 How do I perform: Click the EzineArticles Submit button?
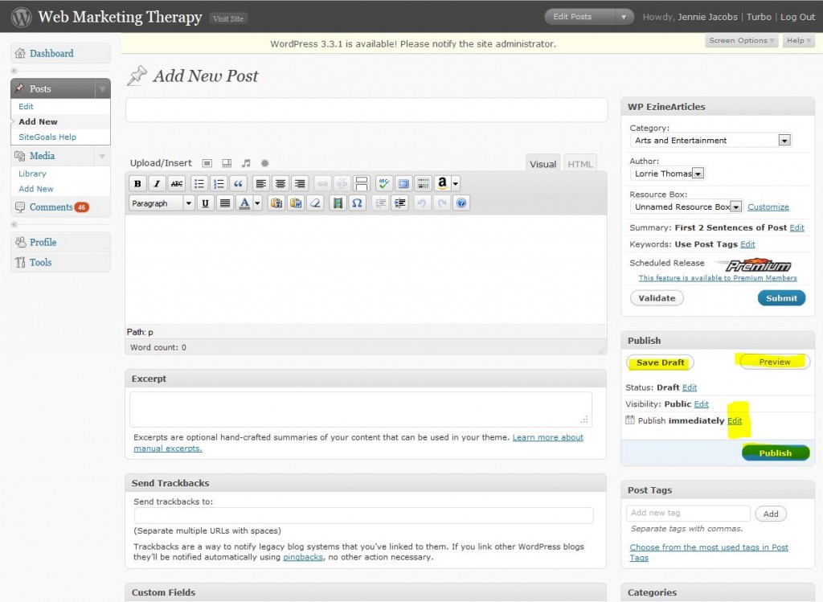pyautogui.click(x=781, y=298)
